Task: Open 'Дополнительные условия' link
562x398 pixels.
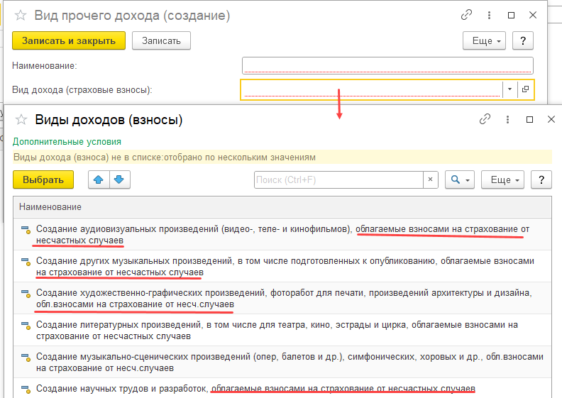Action: point(67,141)
